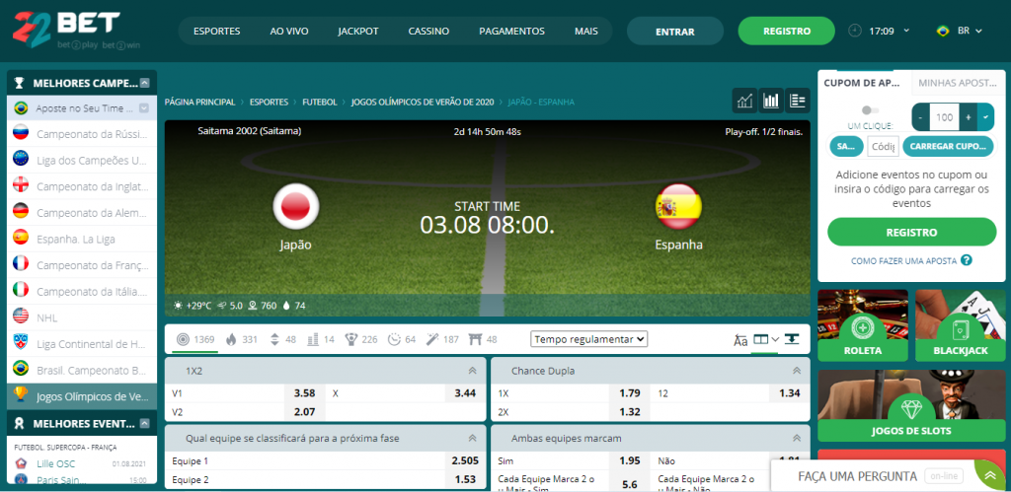Screen dimensions: 1011x492
Task: Go to Jogos Olímpicos de Verão breadcrumb
Action: [x=423, y=102]
